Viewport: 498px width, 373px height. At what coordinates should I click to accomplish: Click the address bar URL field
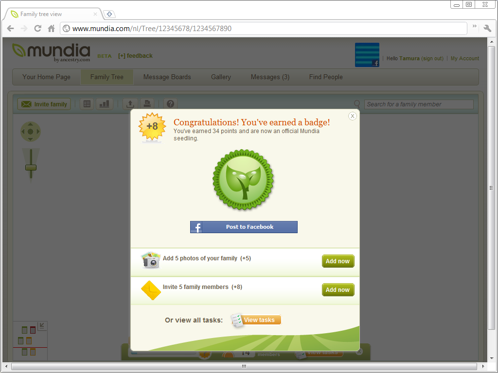[264, 29]
